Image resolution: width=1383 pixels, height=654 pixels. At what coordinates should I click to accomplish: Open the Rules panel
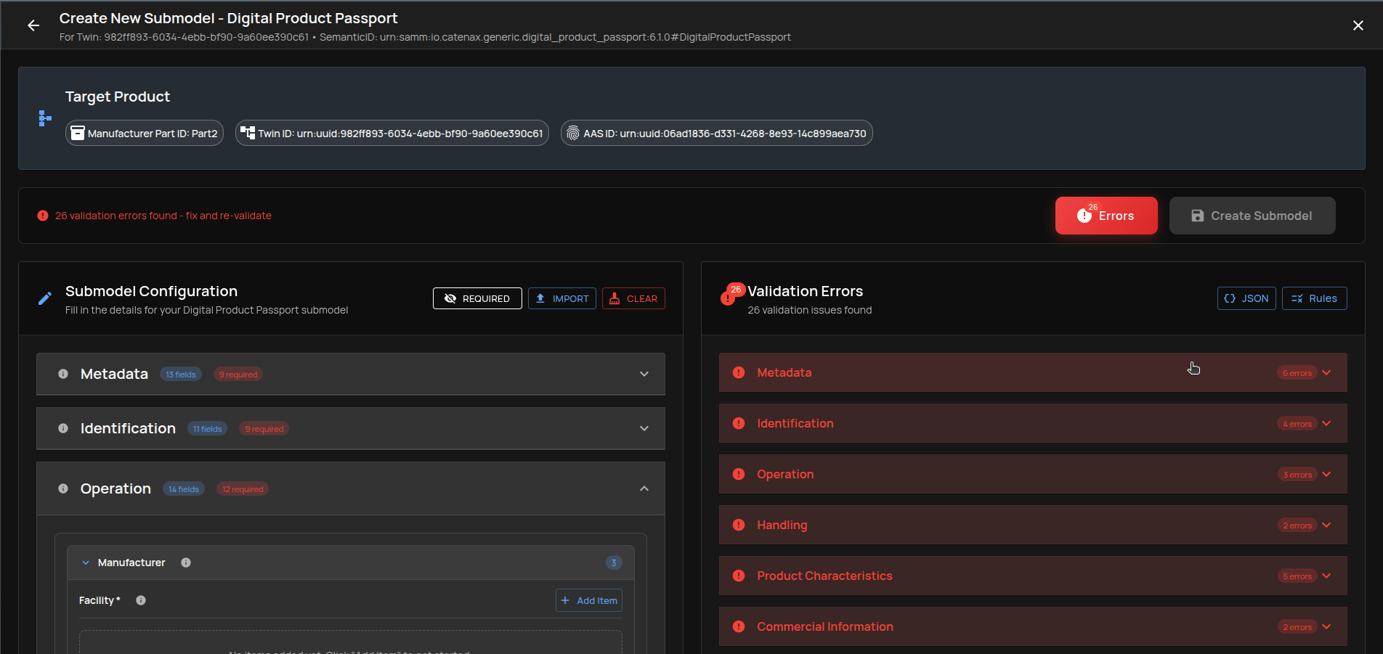point(1314,298)
